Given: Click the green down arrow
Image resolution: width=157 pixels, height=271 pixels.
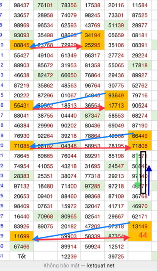Looking at the screenshot, I should tap(138, 171).
